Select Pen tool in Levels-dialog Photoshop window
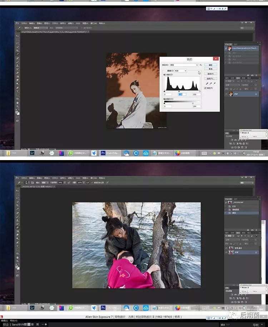This screenshot has height=327, width=268. [x=18, y=88]
